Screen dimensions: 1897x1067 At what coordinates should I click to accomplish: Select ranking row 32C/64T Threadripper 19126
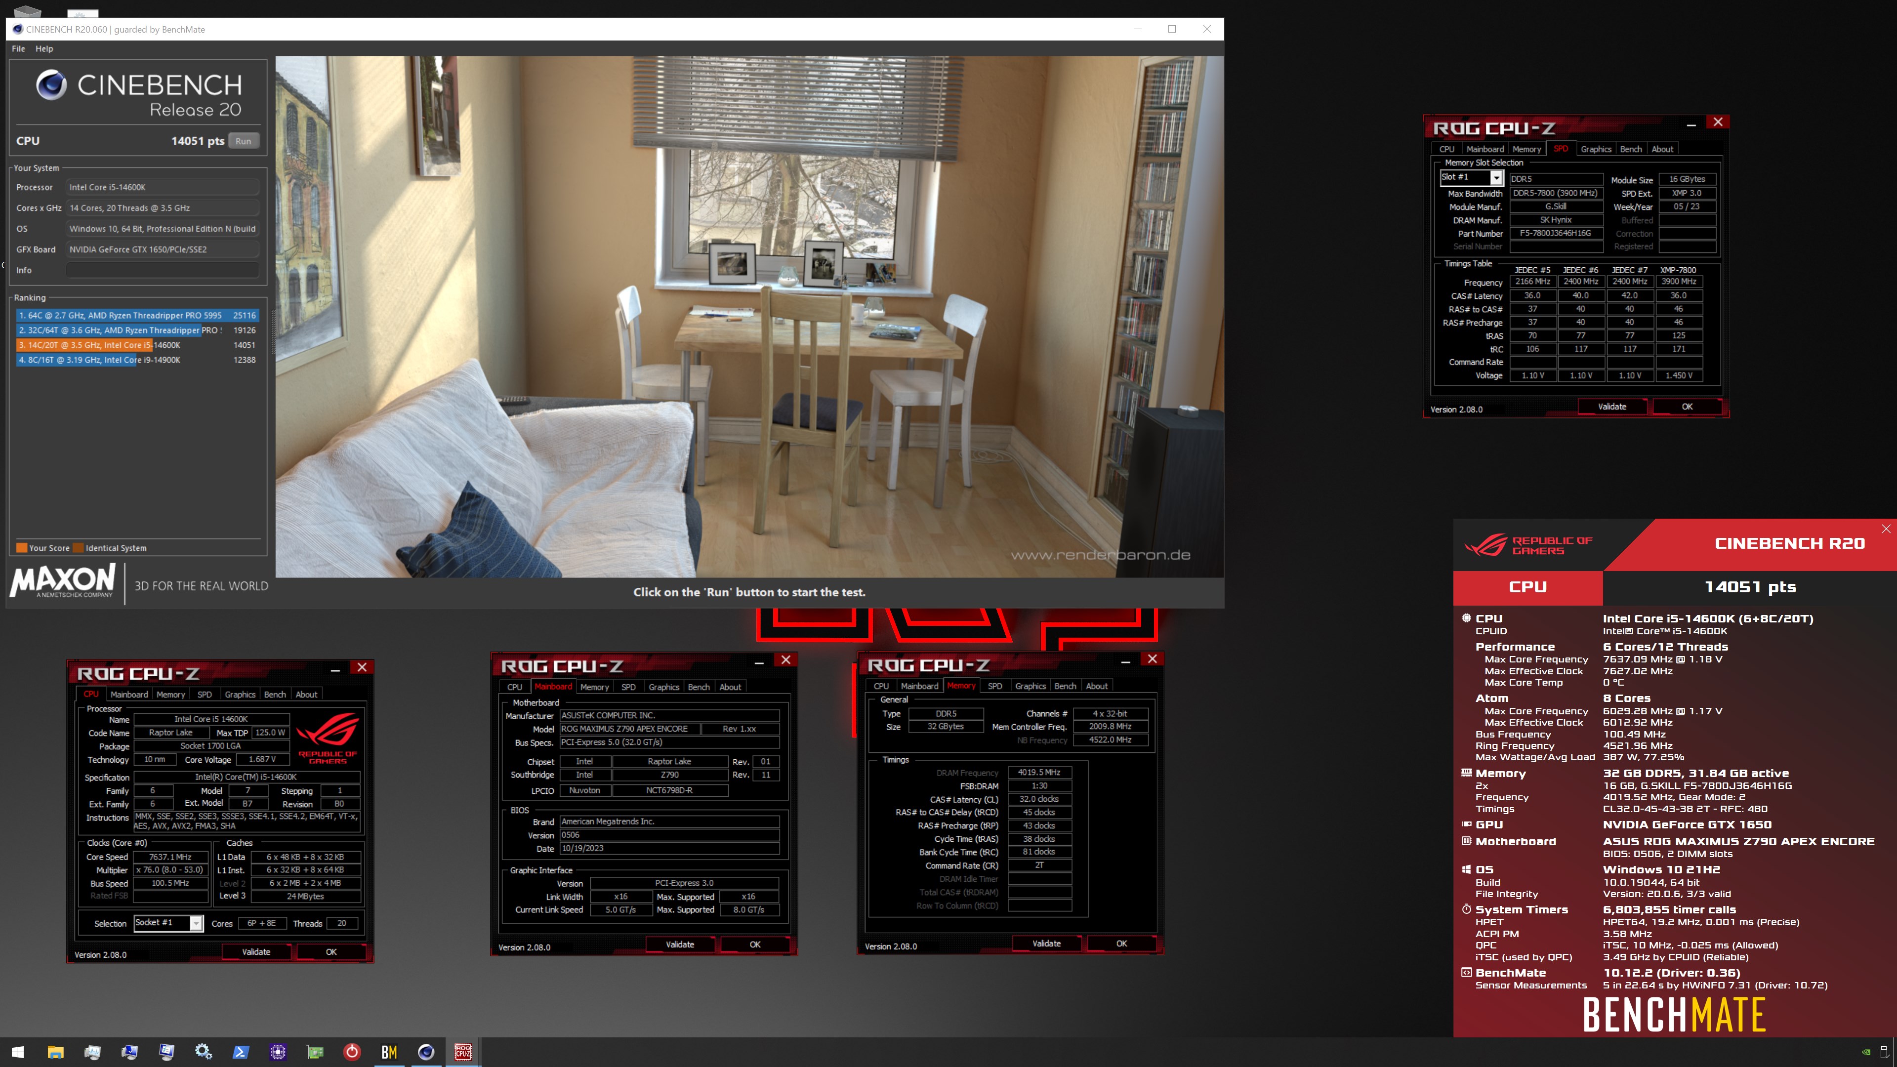137,330
